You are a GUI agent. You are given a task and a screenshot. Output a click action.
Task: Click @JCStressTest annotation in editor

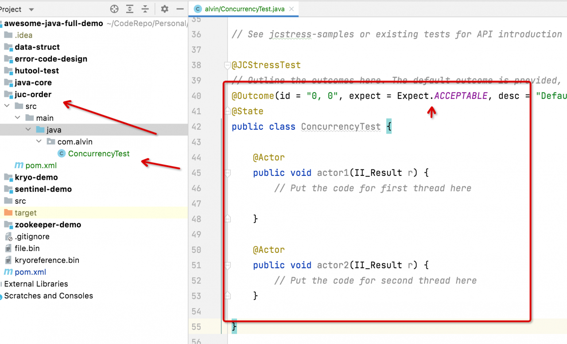266,65
